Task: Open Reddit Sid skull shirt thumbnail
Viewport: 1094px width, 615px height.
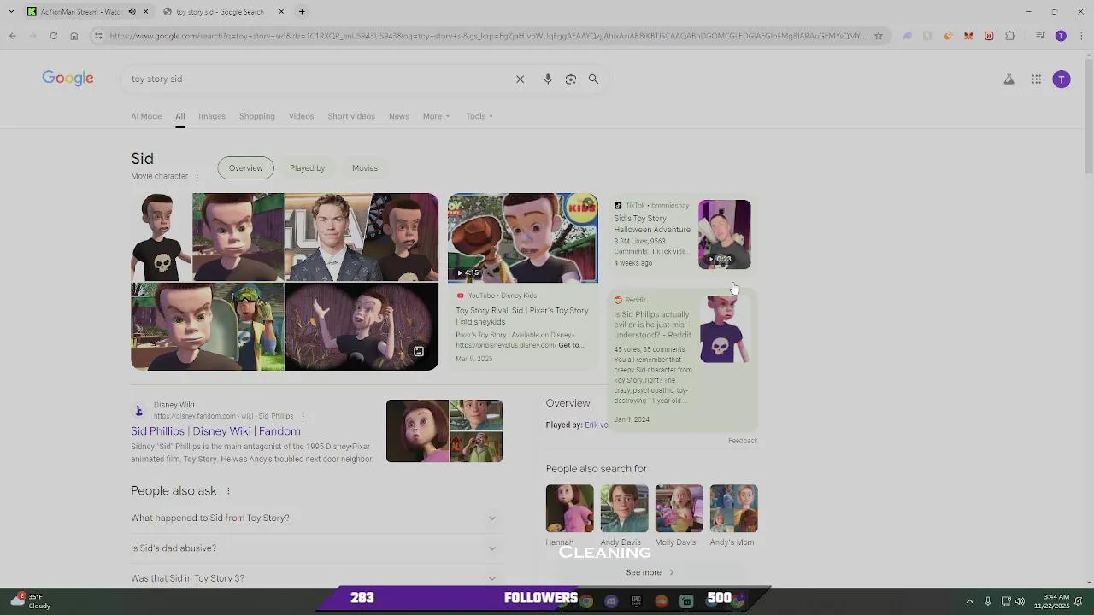Action: [x=725, y=329]
